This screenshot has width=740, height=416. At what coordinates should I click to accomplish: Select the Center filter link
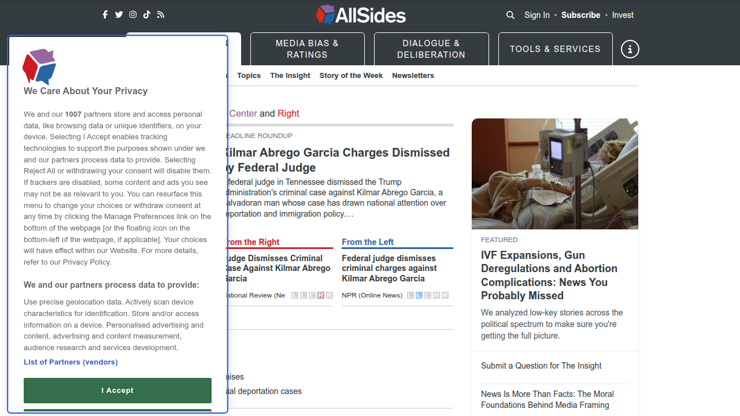tap(243, 114)
